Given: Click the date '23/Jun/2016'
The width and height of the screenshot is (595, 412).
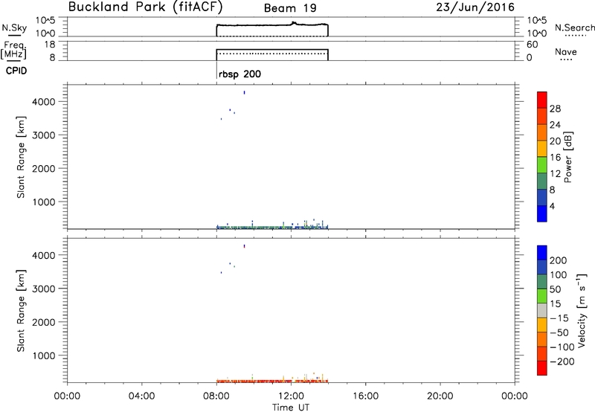Looking at the screenshot, I should point(475,7).
